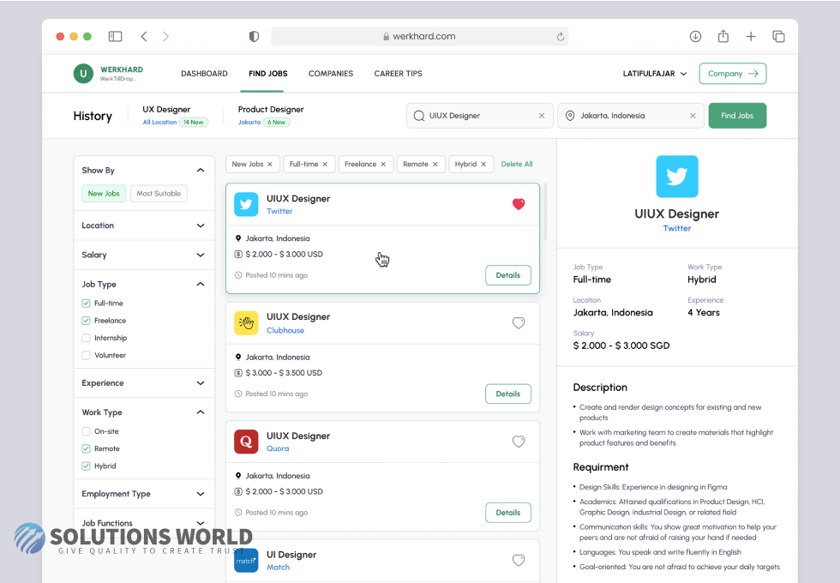Expand the Experience filter section
840x583 pixels.
[201, 383]
